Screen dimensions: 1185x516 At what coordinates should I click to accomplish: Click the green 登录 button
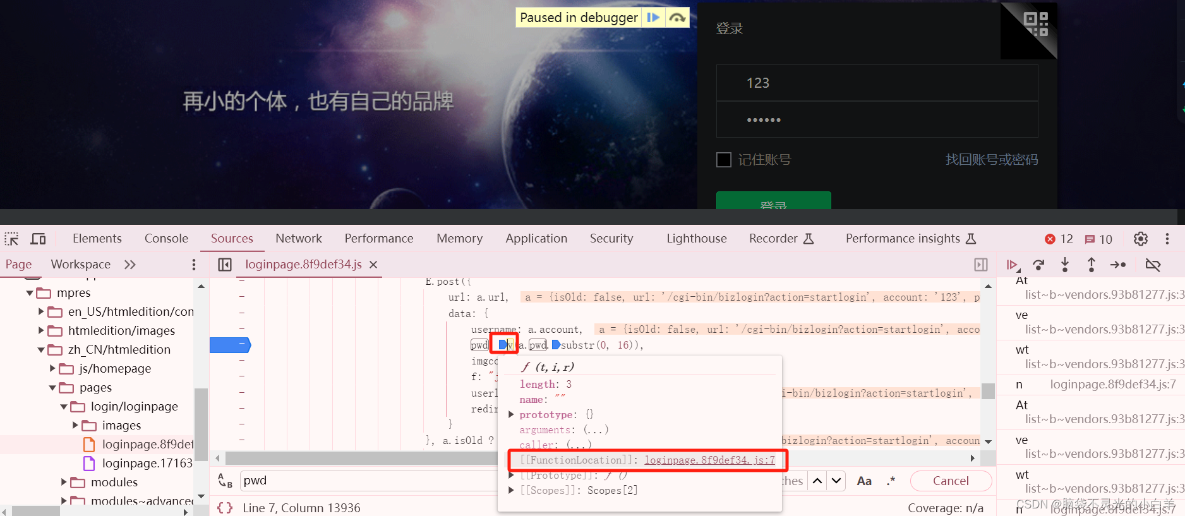pyautogui.click(x=773, y=200)
